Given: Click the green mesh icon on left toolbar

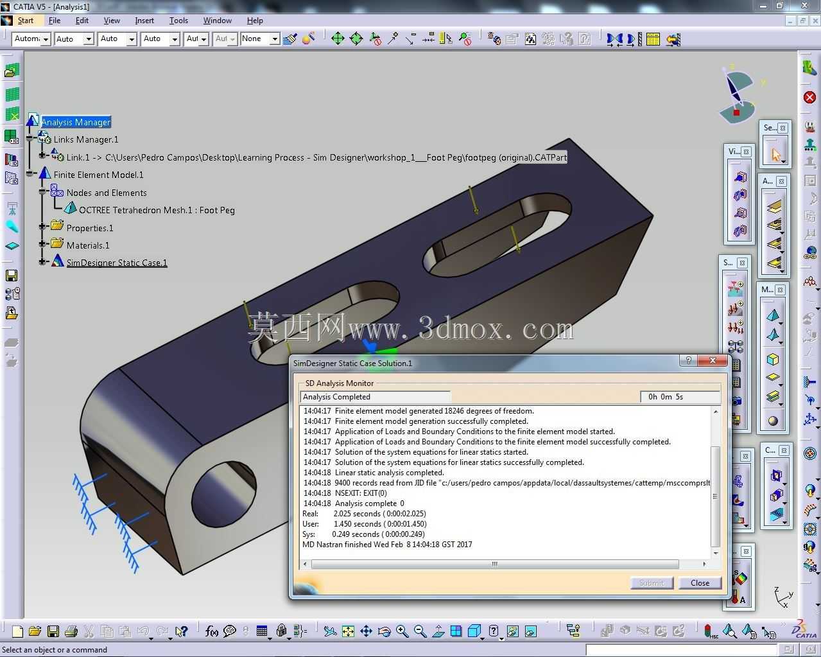Looking at the screenshot, I should pos(12,94).
